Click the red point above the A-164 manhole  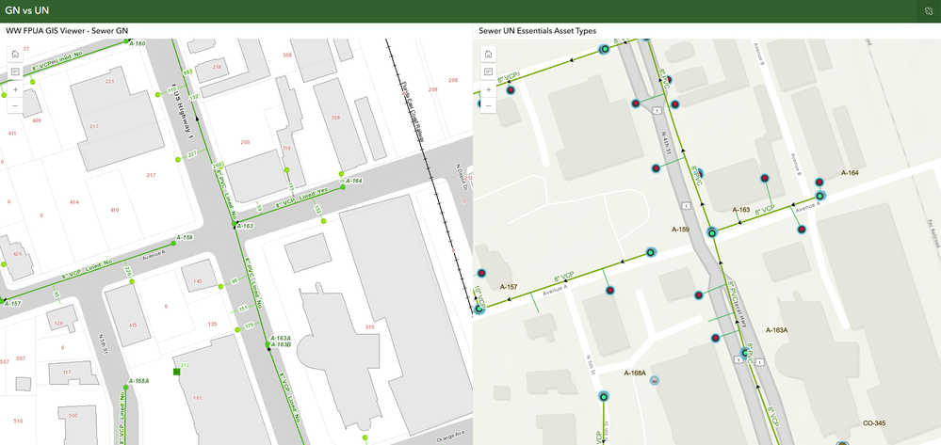point(819,182)
